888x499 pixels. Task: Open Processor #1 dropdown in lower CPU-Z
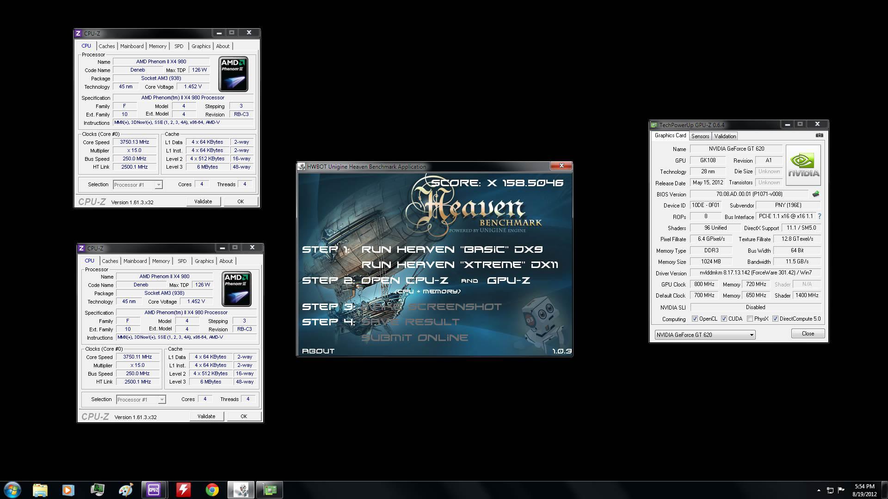pos(141,400)
